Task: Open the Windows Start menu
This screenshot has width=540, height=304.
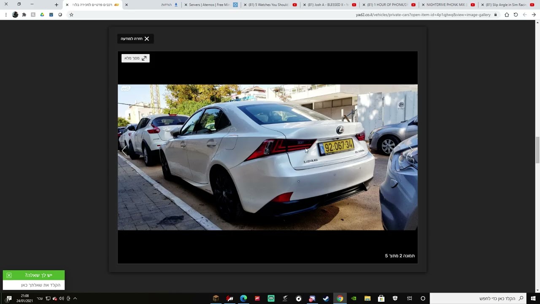Action: (533, 299)
